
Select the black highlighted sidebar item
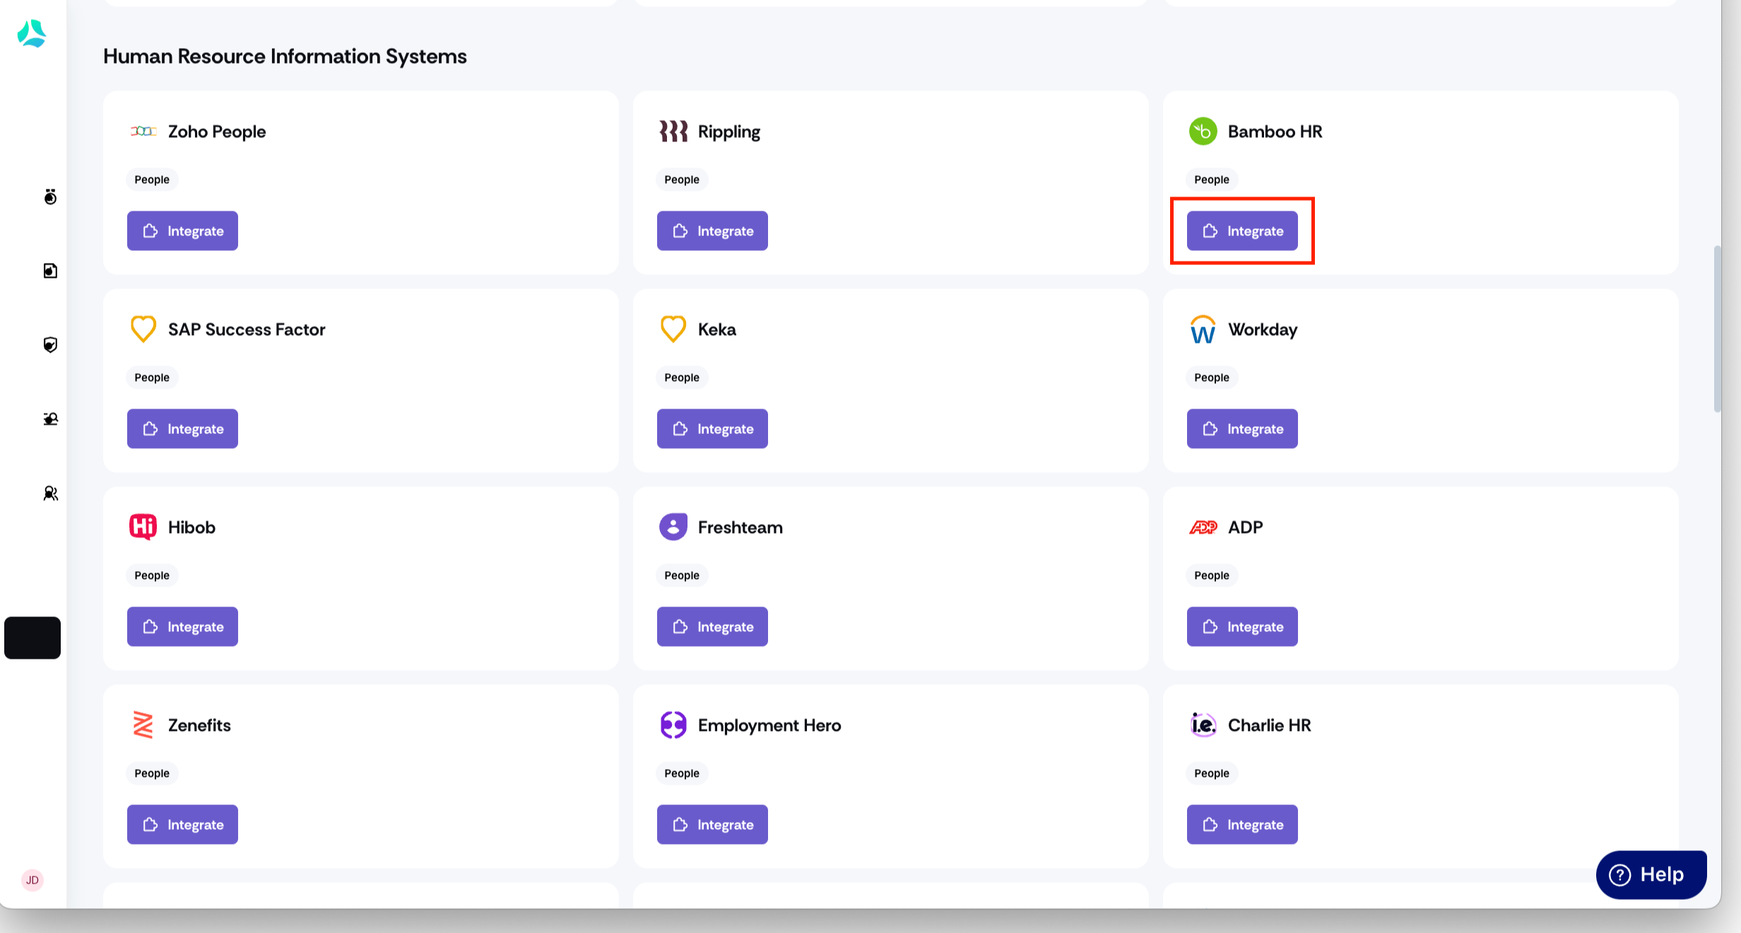tap(33, 638)
